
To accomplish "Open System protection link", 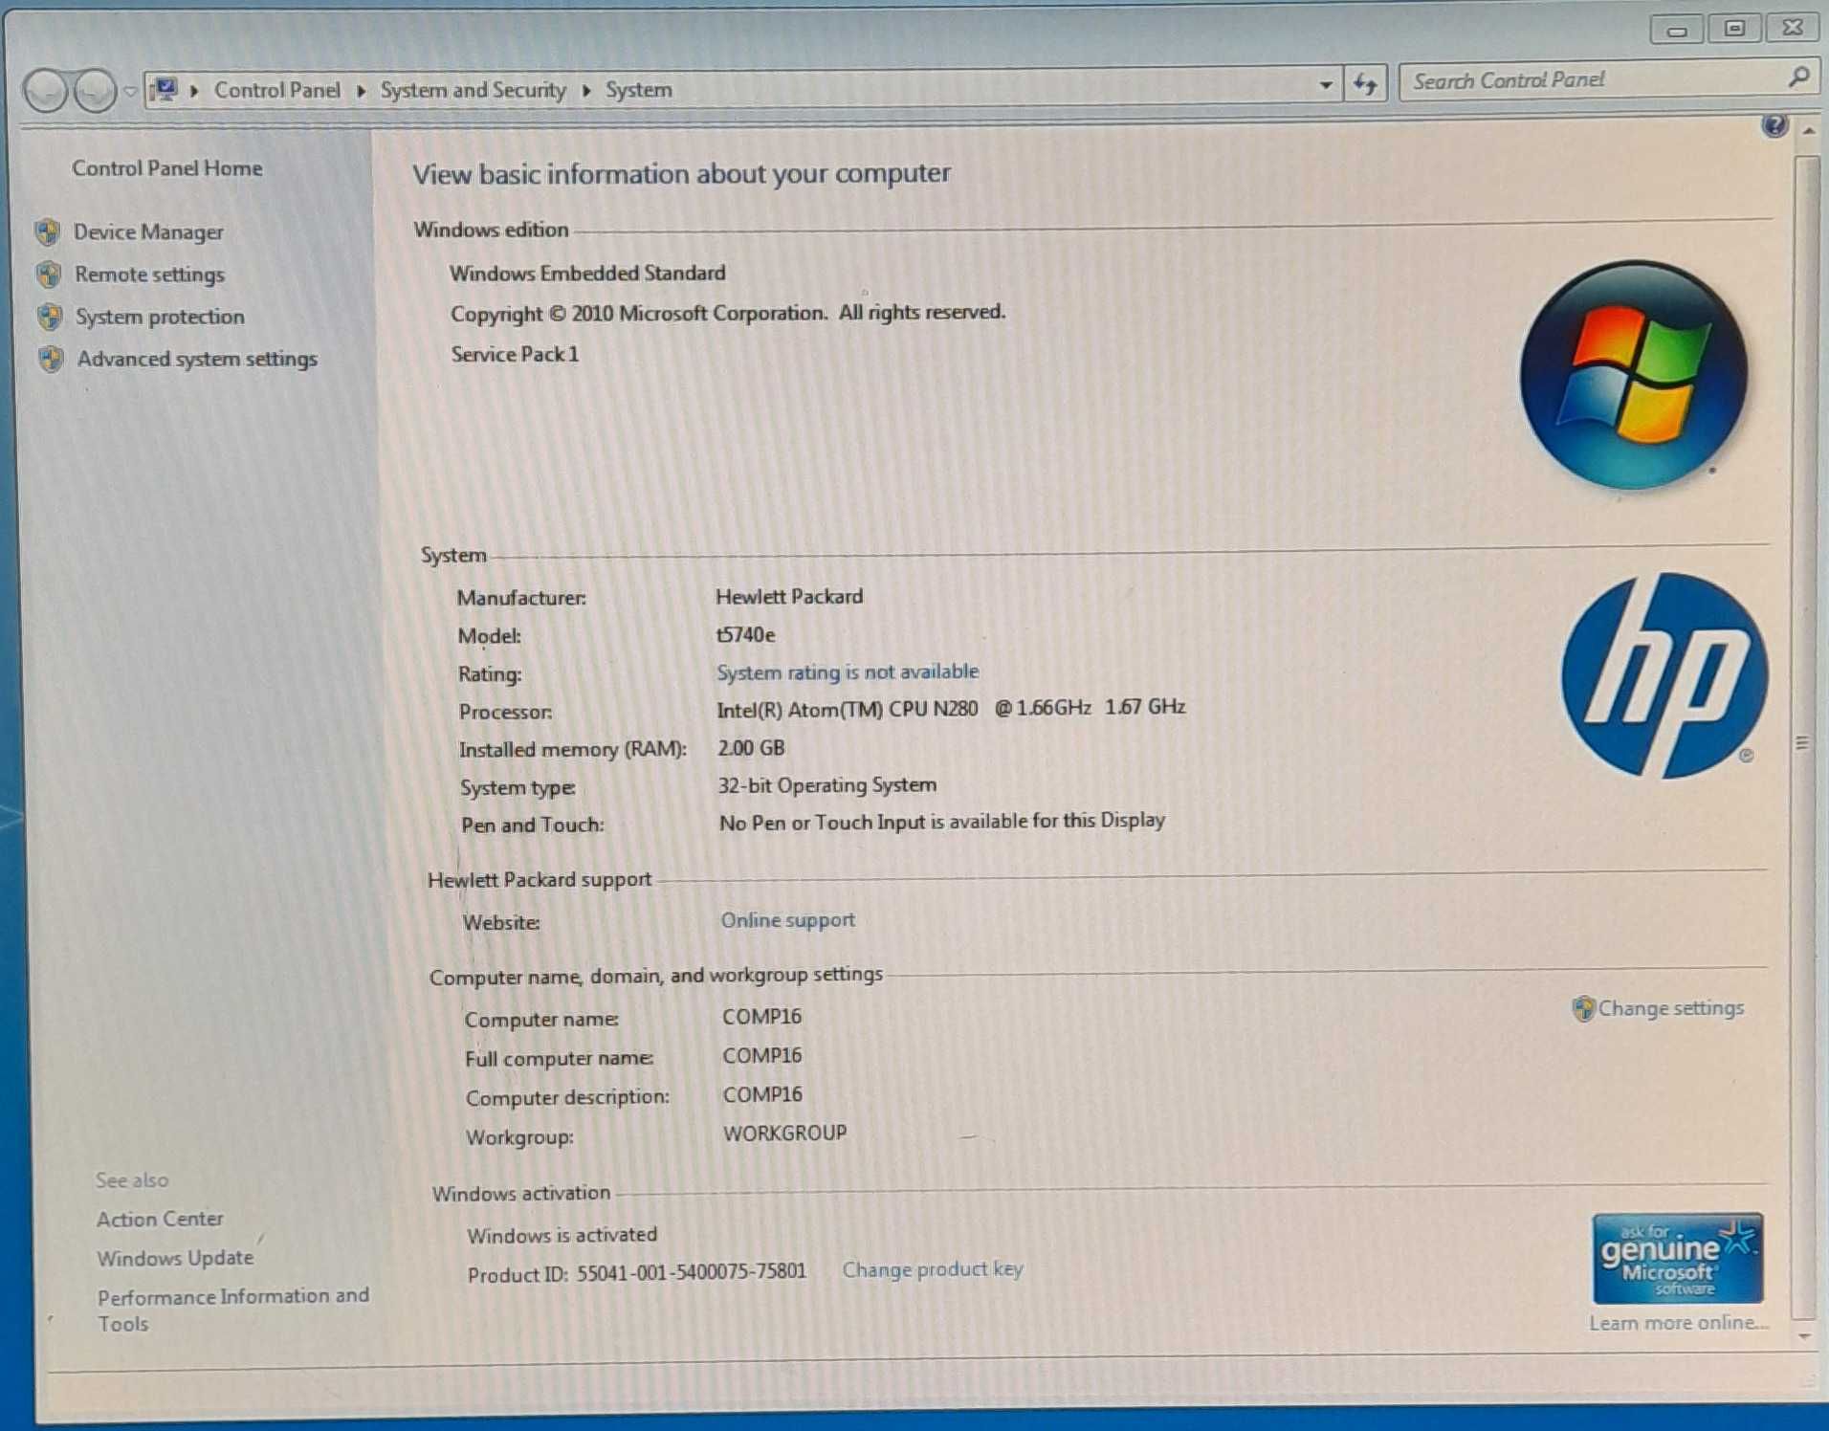I will [x=160, y=317].
